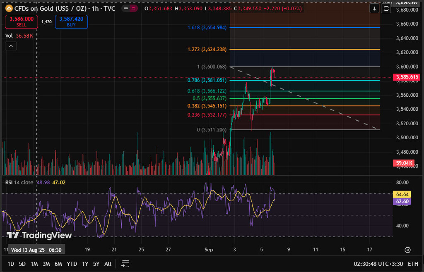Click the down-arrow download icon at top right
The width and height of the screenshot is (424, 272).
coord(374,9)
